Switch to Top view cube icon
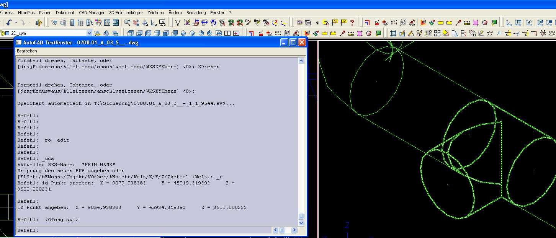The height and width of the screenshot is (238, 556). click(130, 33)
